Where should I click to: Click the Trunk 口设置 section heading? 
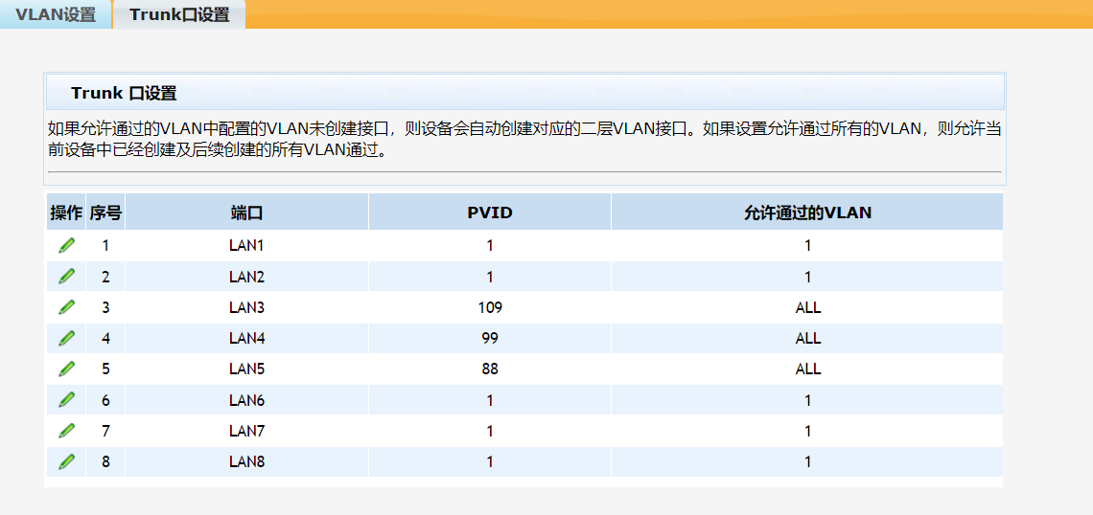[124, 93]
